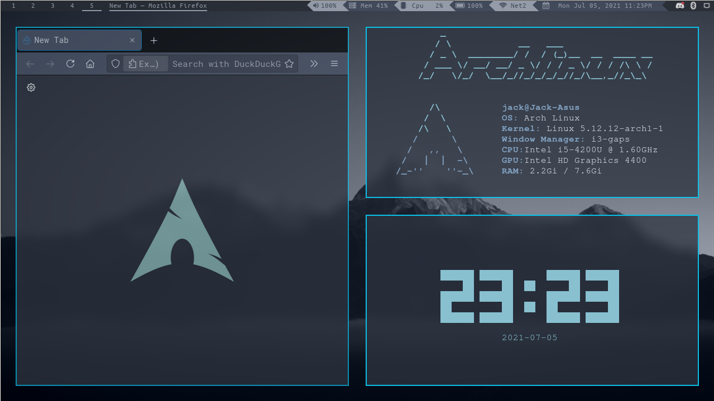This screenshot has height=401, width=714.
Task: Select the New Tab tab
Action: point(79,40)
